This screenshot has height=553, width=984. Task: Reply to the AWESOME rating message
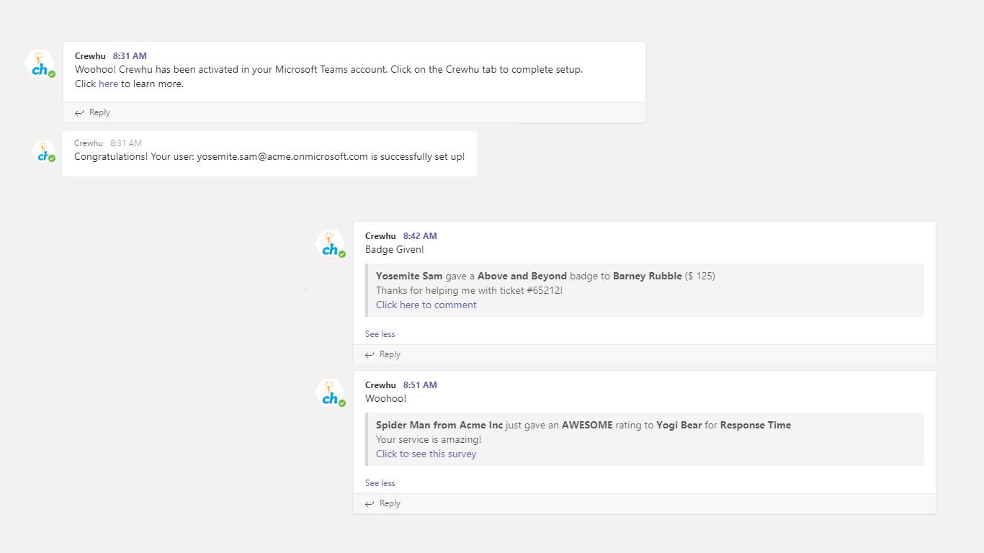[x=383, y=503]
